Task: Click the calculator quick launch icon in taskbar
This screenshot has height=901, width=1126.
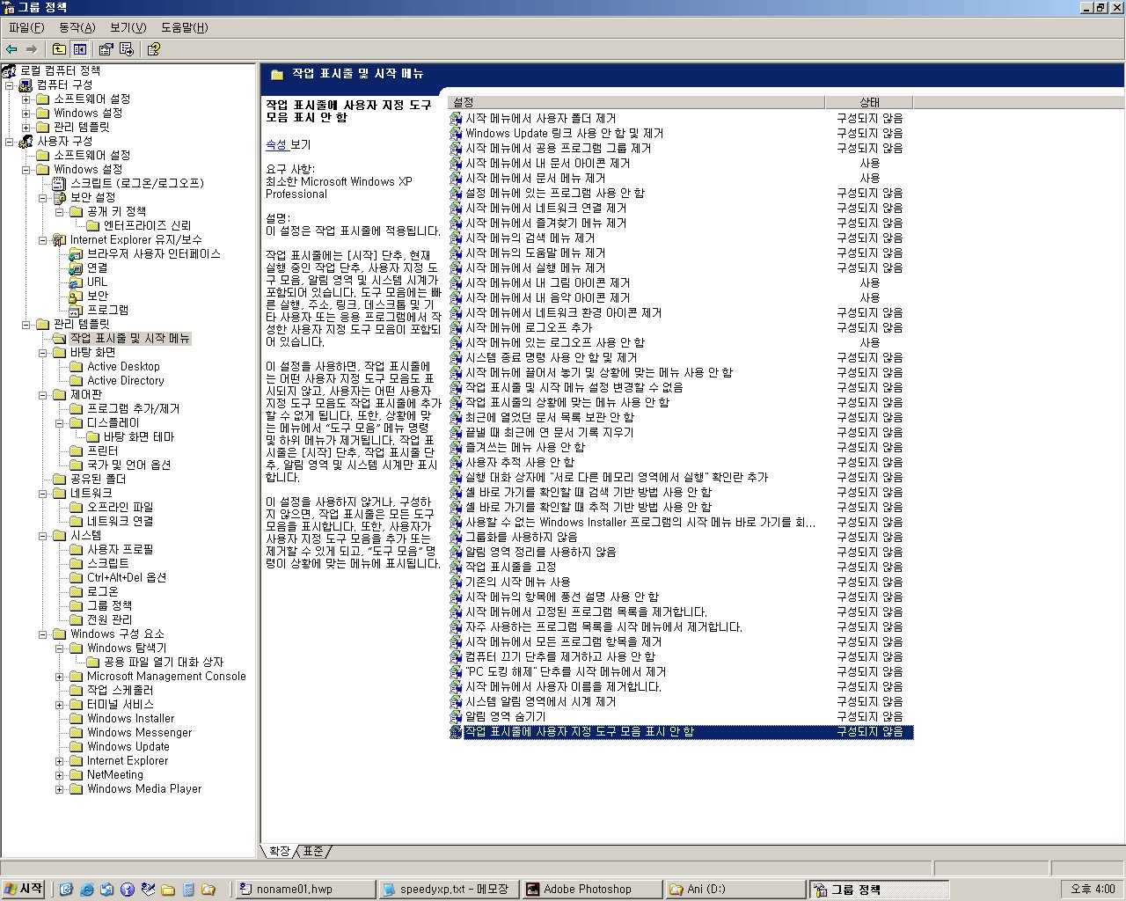Action: 187,890
